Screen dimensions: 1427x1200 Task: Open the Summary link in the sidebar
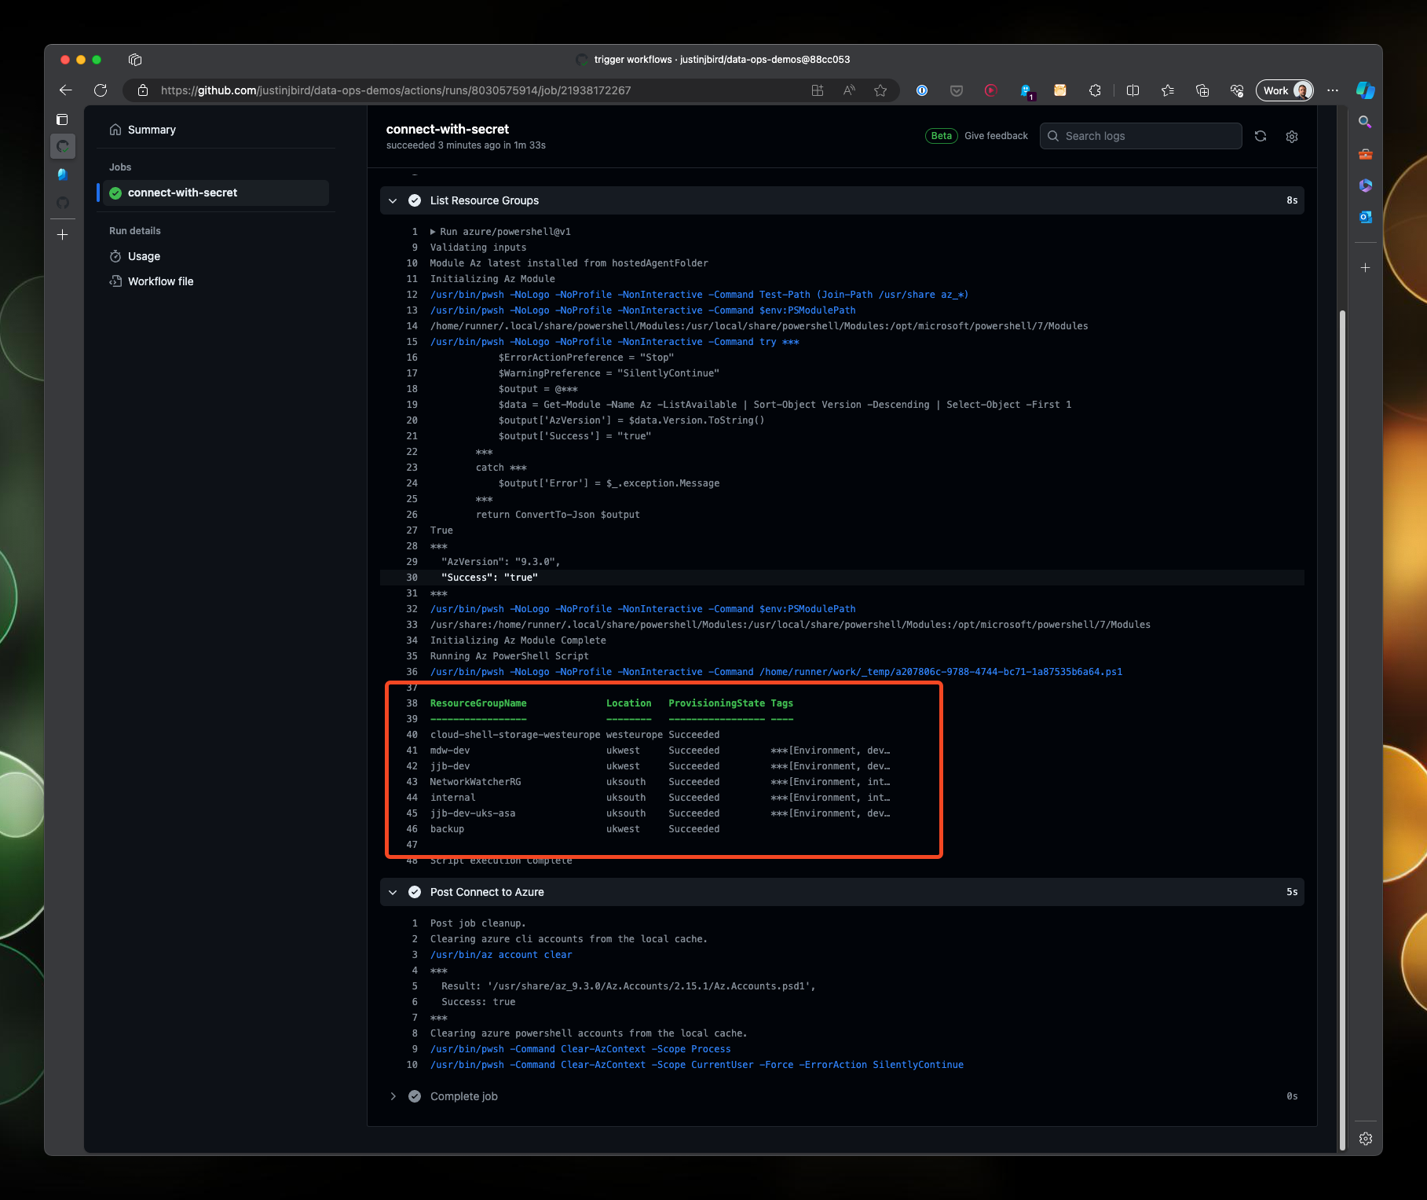point(152,130)
